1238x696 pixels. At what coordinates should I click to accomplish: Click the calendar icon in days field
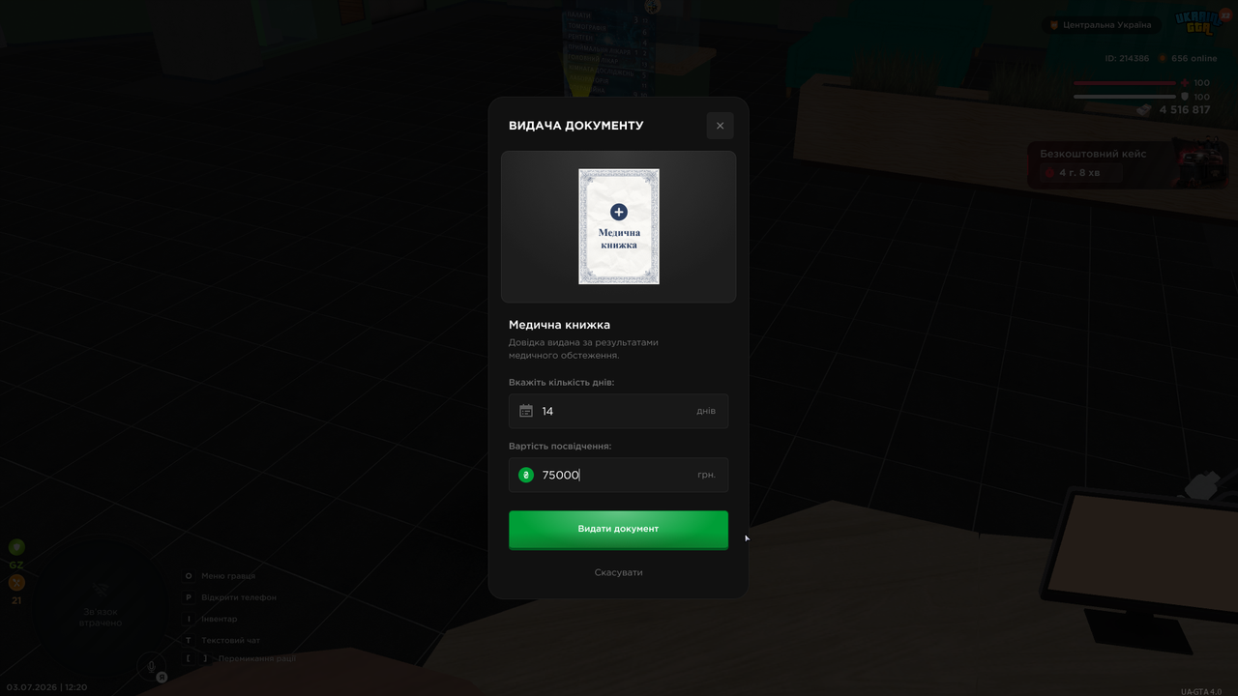(x=526, y=411)
